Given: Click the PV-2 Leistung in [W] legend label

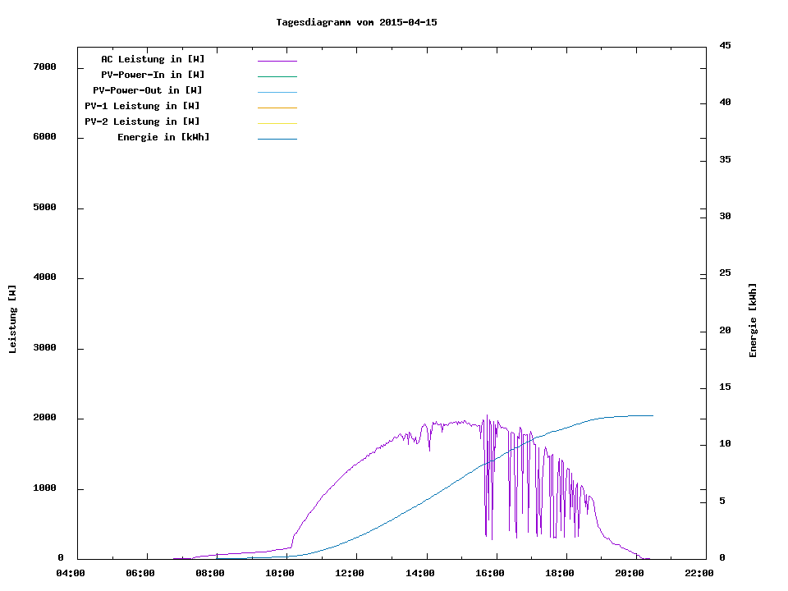Looking at the screenshot, I should [x=142, y=121].
